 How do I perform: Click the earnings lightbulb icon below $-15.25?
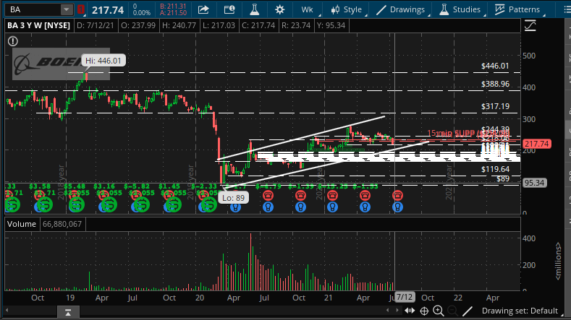pyautogui.click(x=332, y=207)
